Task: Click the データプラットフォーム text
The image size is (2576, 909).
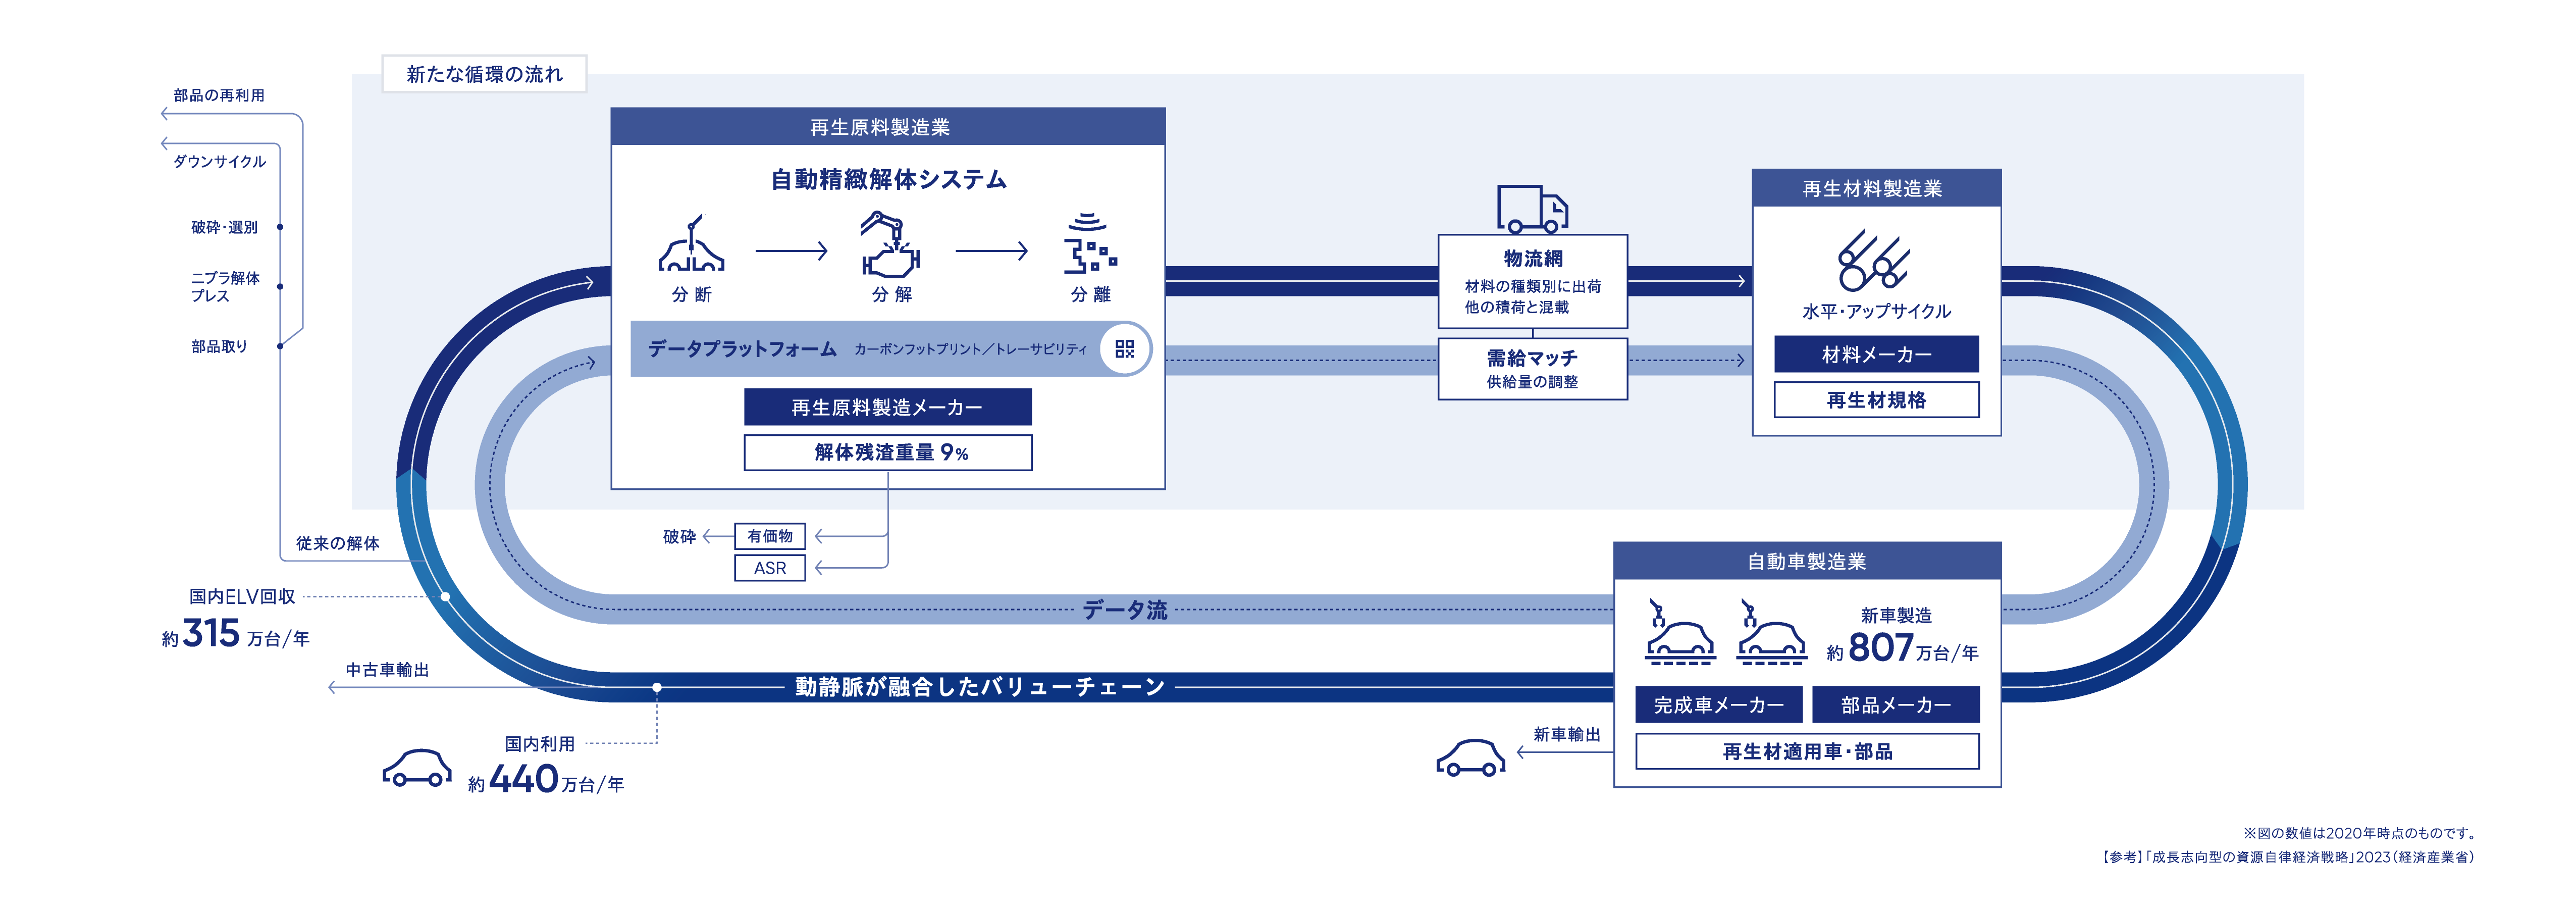Action: (x=742, y=349)
